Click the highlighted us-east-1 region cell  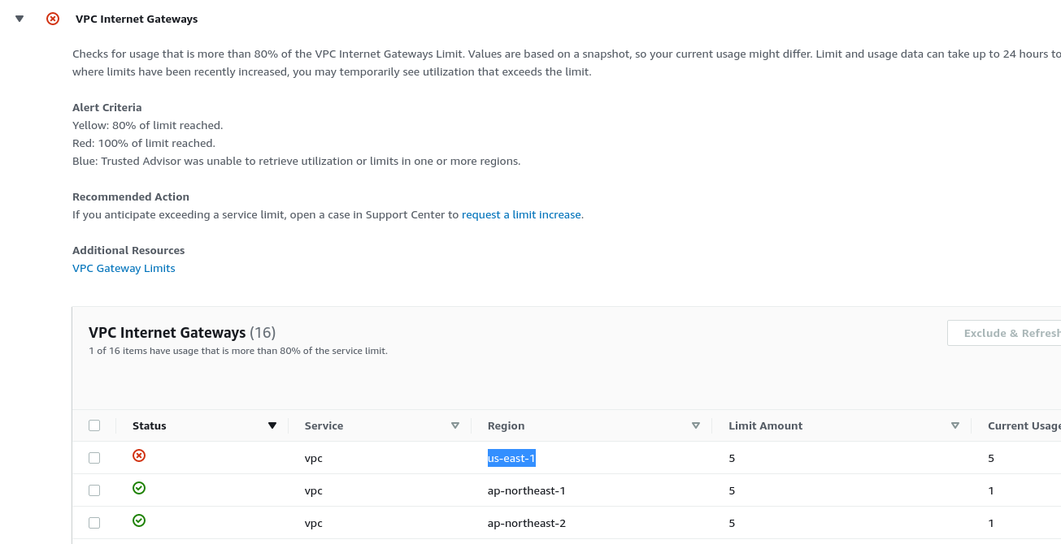tap(511, 458)
